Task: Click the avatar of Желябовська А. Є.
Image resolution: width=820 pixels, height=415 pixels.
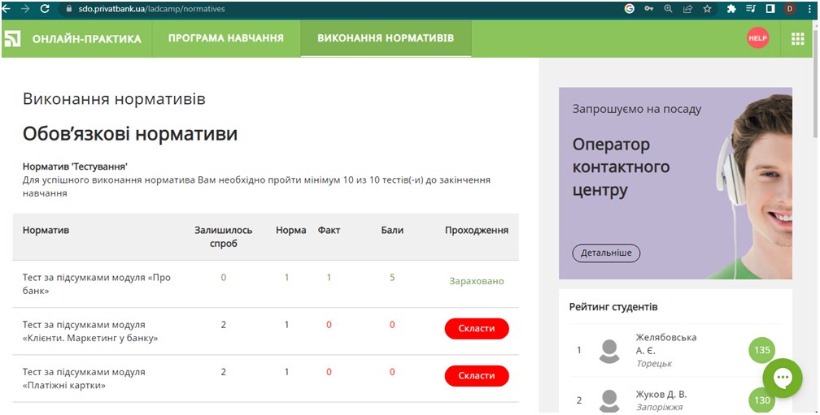Action: click(609, 351)
